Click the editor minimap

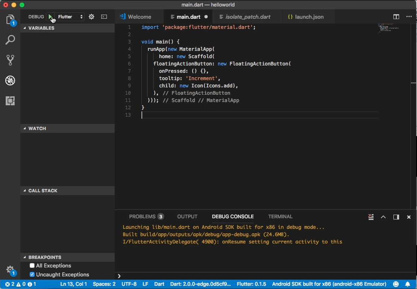[x=388, y=28]
